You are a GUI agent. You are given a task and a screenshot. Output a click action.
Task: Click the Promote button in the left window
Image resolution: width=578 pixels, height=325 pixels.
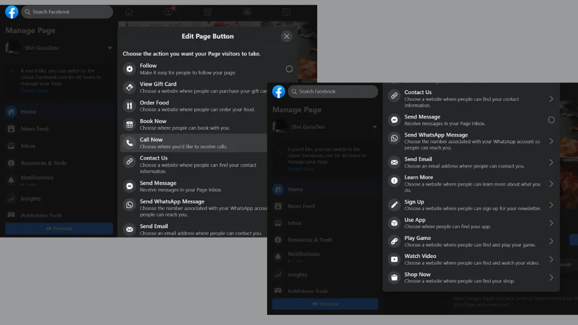(59, 229)
